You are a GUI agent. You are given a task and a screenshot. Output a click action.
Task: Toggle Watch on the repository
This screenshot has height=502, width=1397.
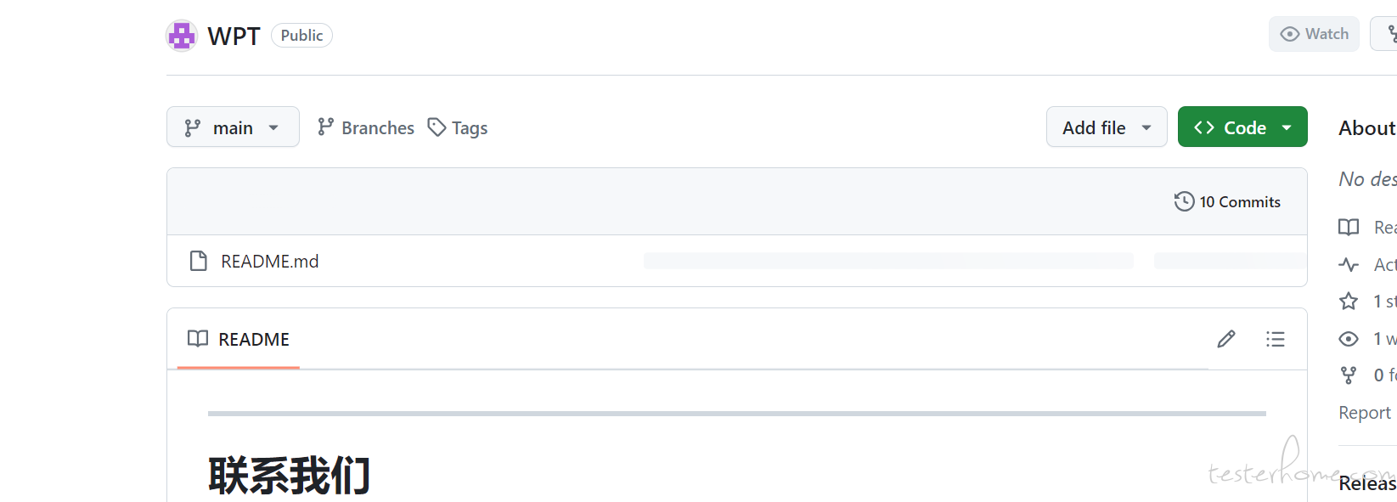pos(1314,34)
